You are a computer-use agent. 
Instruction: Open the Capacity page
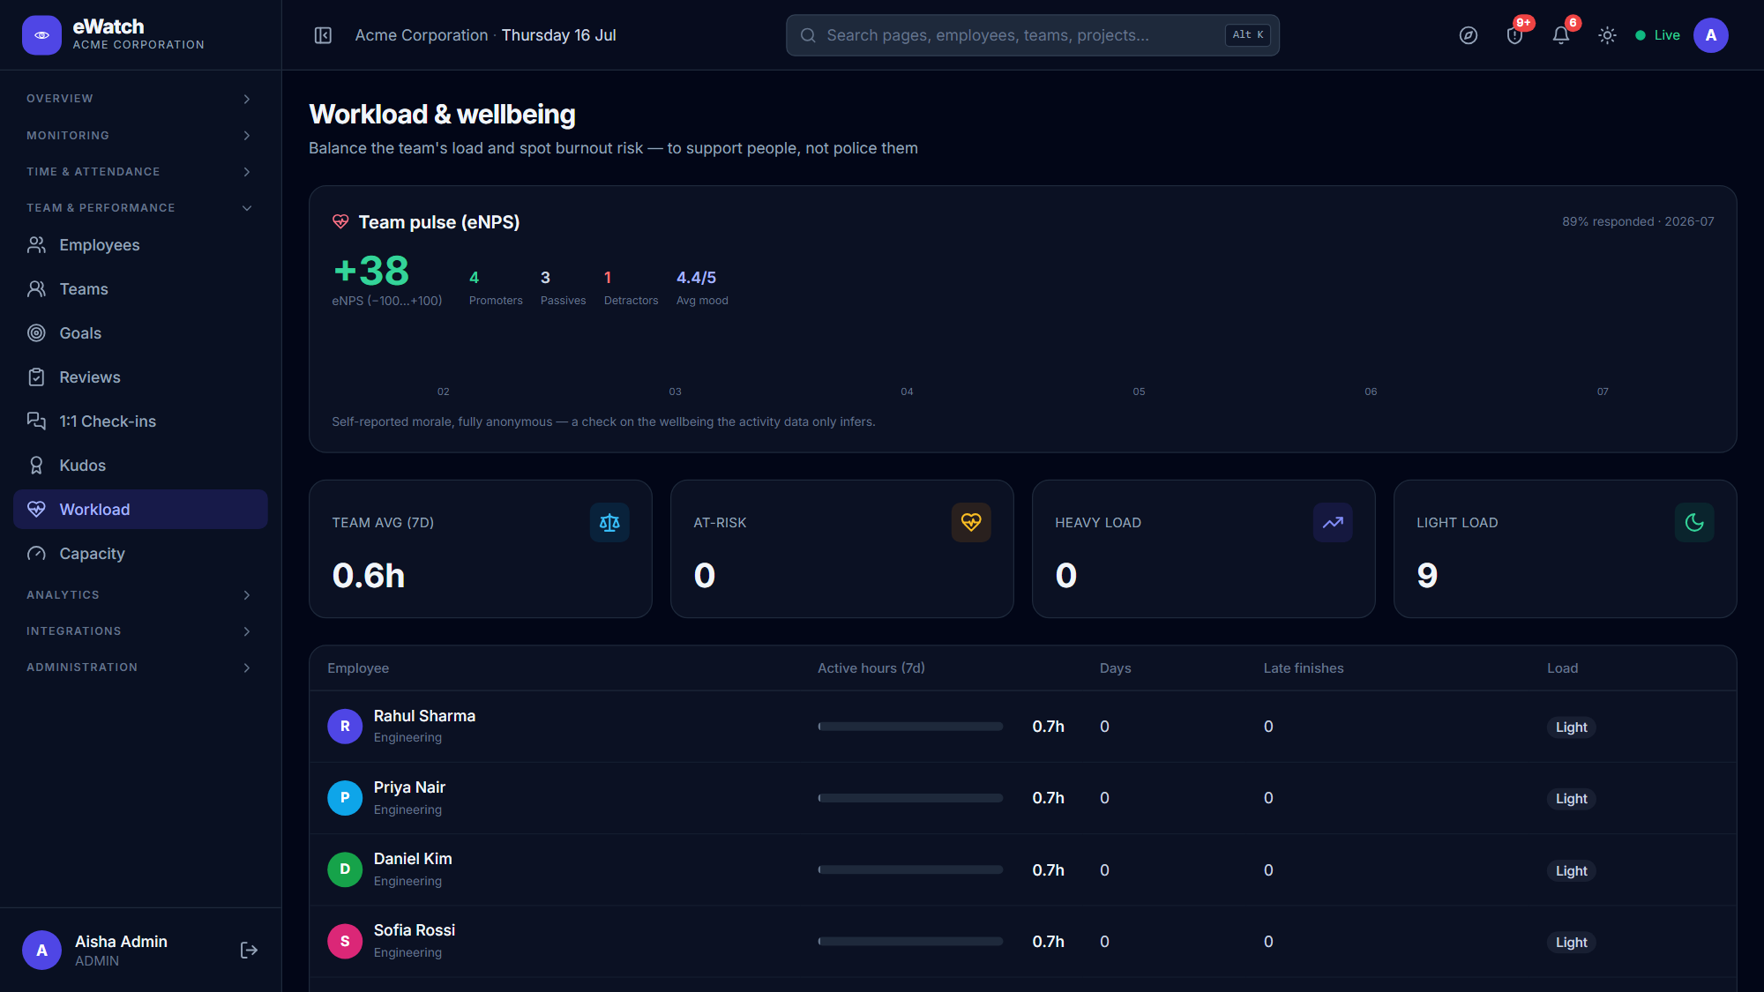(x=140, y=554)
